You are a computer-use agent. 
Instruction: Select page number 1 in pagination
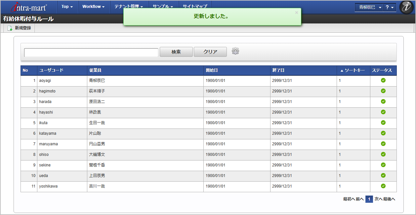pyautogui.click(x=369, y=199)
